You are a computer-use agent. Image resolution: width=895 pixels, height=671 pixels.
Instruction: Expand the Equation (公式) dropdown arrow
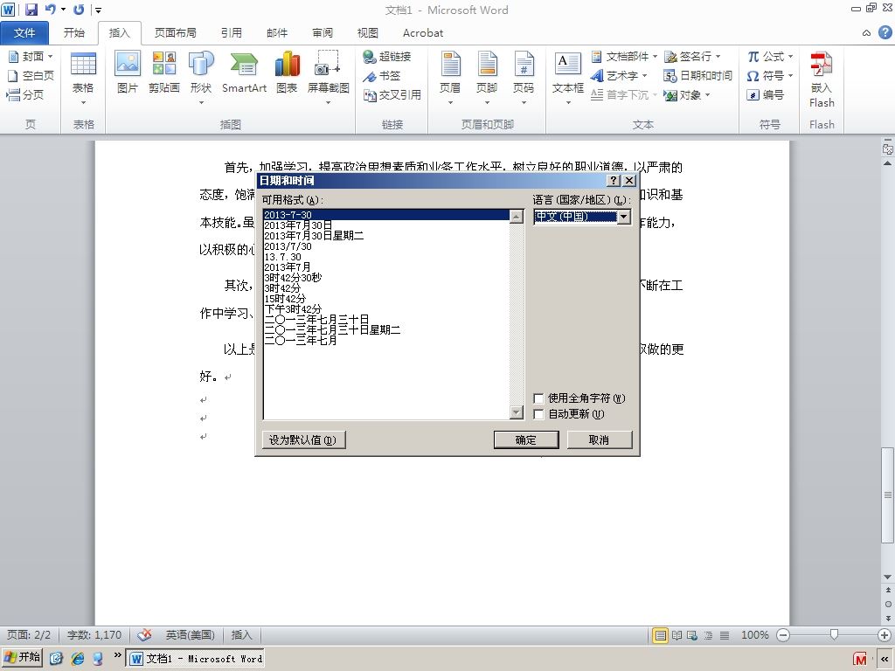(790, 57)
